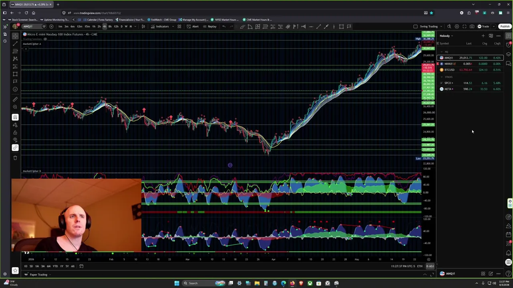Open the watchlist more options menu
Viewport: 513px width, 288px height.
coord(498,36)
